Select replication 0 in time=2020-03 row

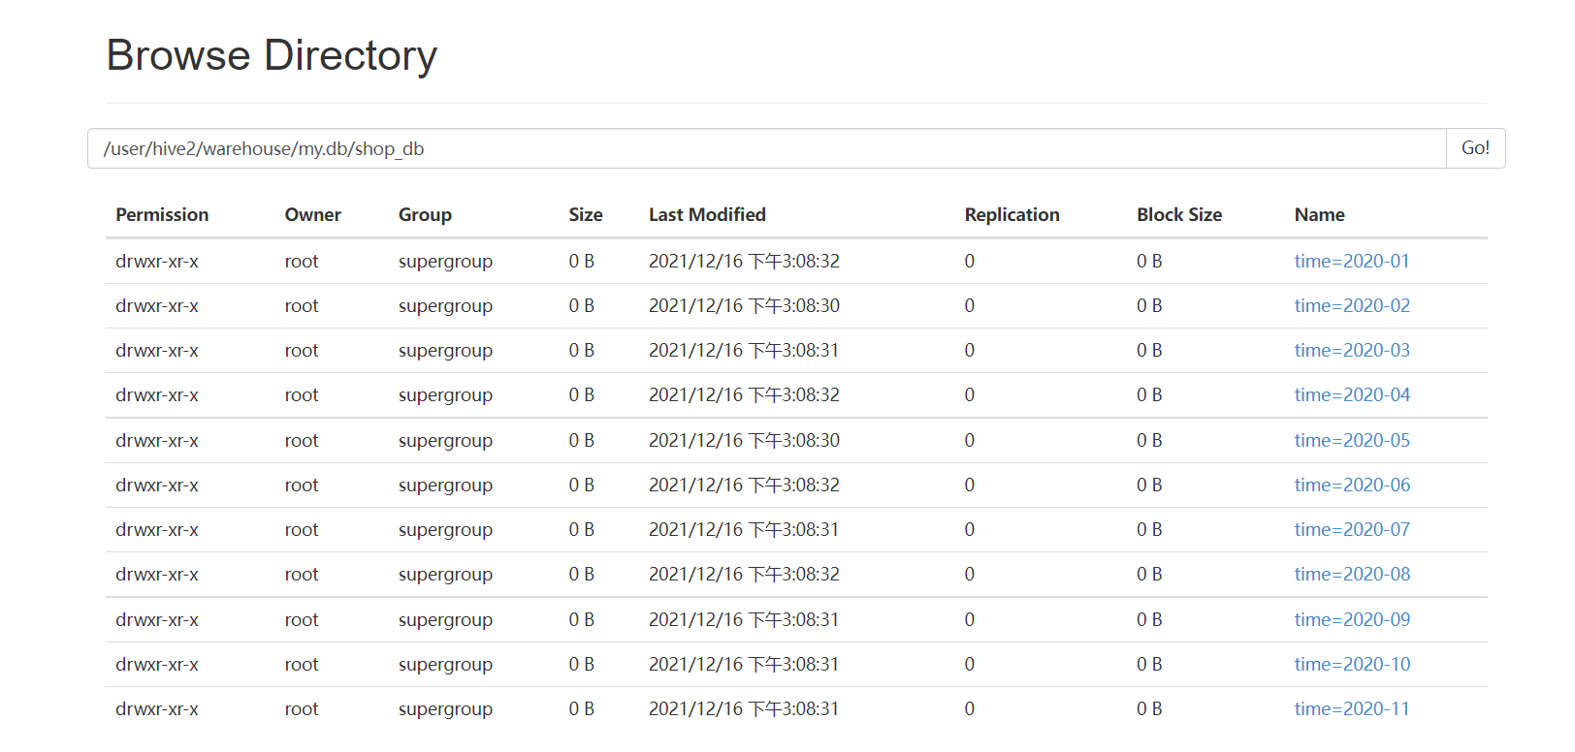point(969,350)
